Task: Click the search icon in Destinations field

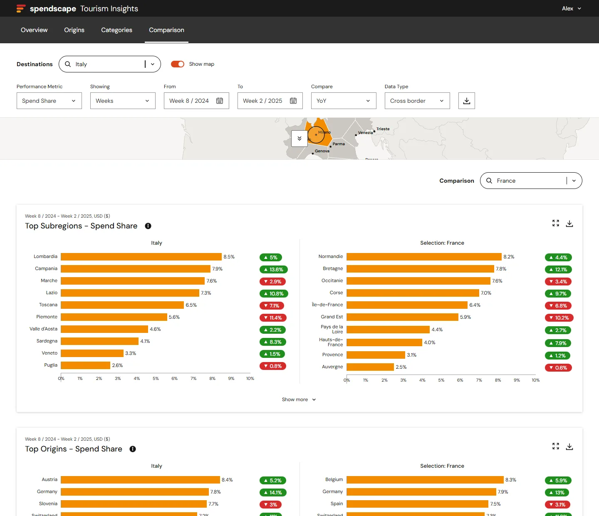Action: pos(68,64)
